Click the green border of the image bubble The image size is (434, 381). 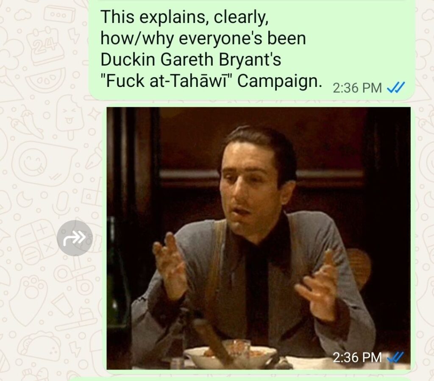point(105,238)
